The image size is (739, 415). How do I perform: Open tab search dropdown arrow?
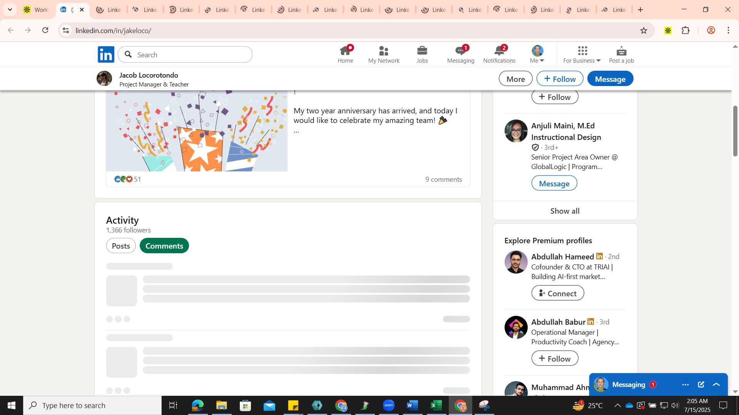(10, 10)
